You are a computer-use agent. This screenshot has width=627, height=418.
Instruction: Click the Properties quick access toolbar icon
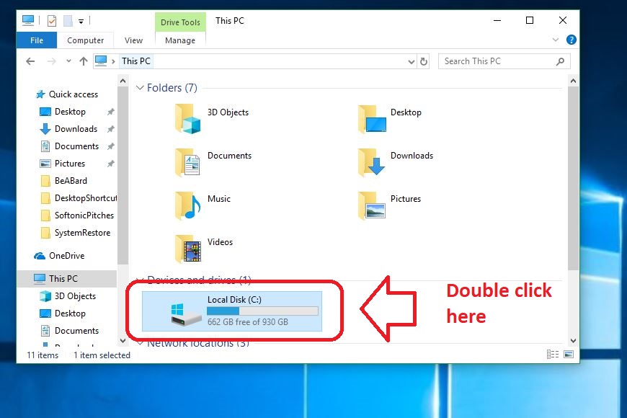pyautogui.click(x=52, y=21)
